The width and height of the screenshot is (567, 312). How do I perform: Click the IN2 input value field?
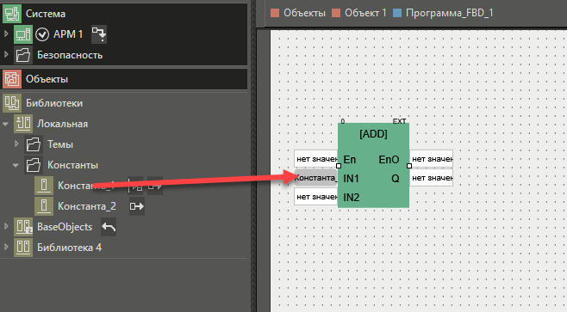point(316,197)
